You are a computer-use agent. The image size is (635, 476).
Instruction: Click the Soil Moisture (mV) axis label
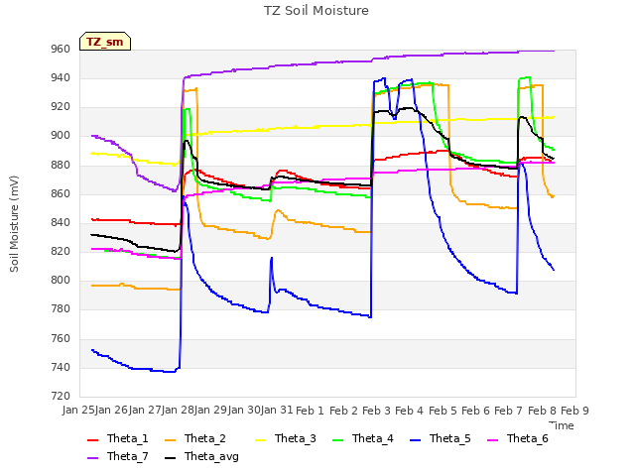coord(14,224)
